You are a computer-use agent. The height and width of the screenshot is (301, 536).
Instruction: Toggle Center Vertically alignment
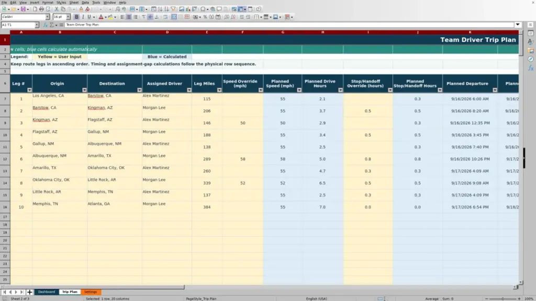point(150,17)
